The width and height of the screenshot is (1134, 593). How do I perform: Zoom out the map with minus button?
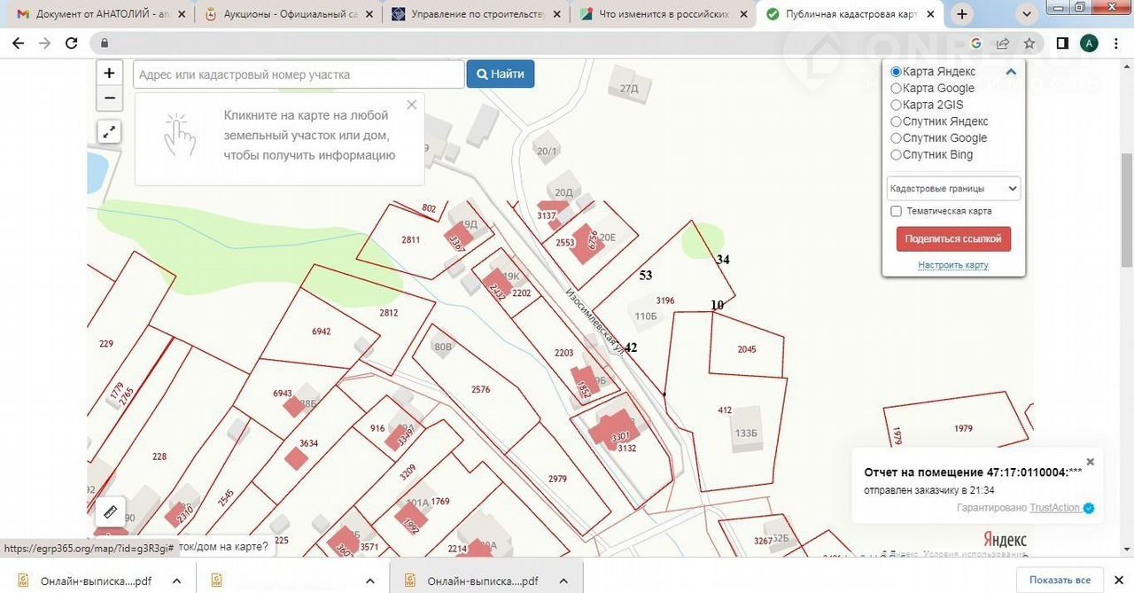(x=109, y=98)
